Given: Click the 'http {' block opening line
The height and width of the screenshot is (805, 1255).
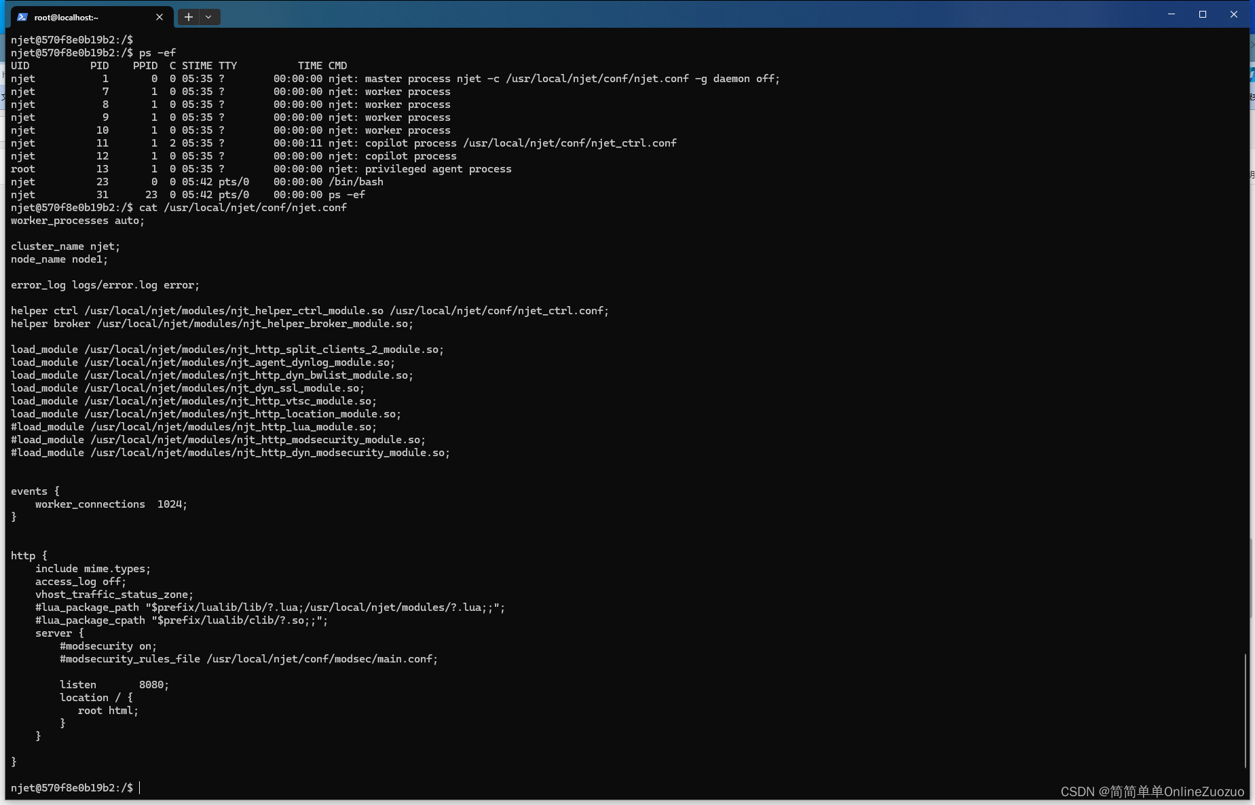Looking at the screenshot, I should (29, 556).
